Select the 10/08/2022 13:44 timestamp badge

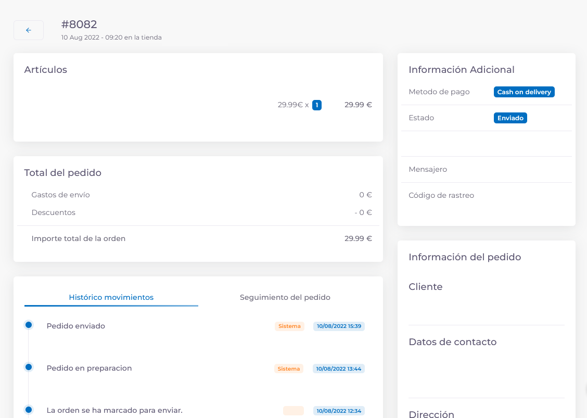pyautogui.click(x=339, y=369)
